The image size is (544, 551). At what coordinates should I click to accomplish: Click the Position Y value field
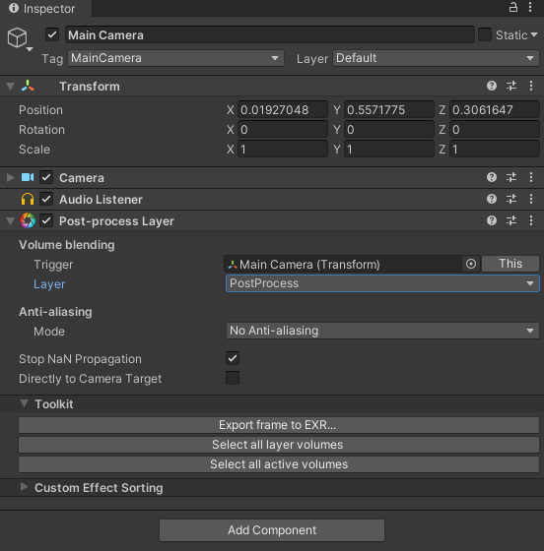389,110
